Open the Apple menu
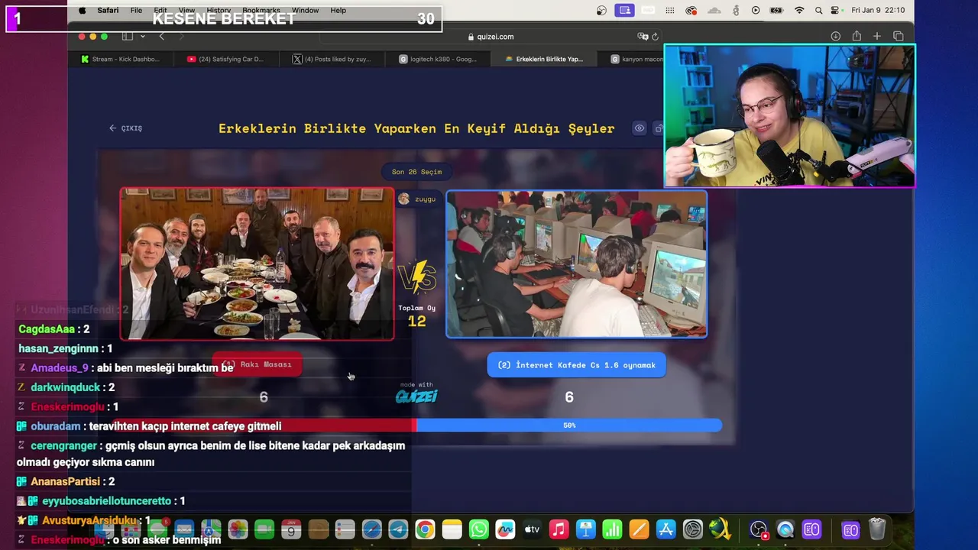 click(x=83, y=11)
